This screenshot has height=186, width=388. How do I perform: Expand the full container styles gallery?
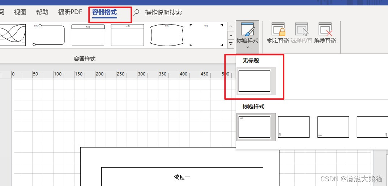[x=231, y=44]
